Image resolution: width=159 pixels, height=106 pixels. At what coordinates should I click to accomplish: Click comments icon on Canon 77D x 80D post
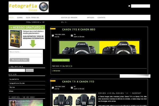[x=72, y=36]
